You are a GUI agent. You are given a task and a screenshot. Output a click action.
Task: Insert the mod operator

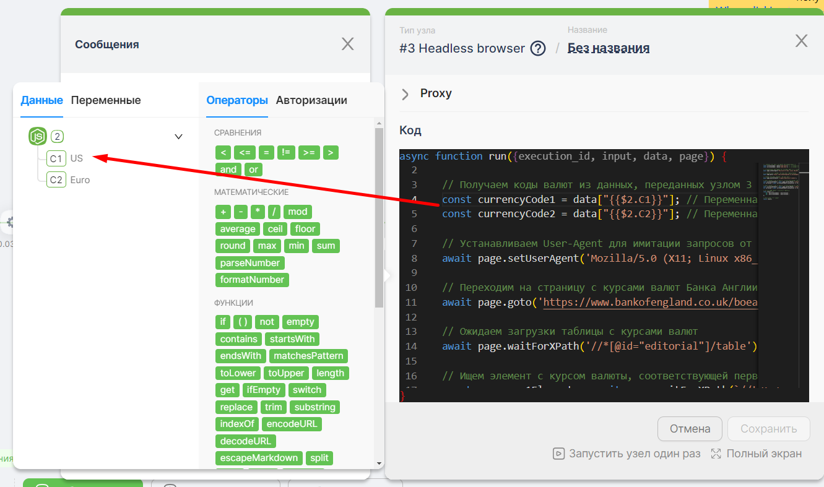(x=297, y=212)
